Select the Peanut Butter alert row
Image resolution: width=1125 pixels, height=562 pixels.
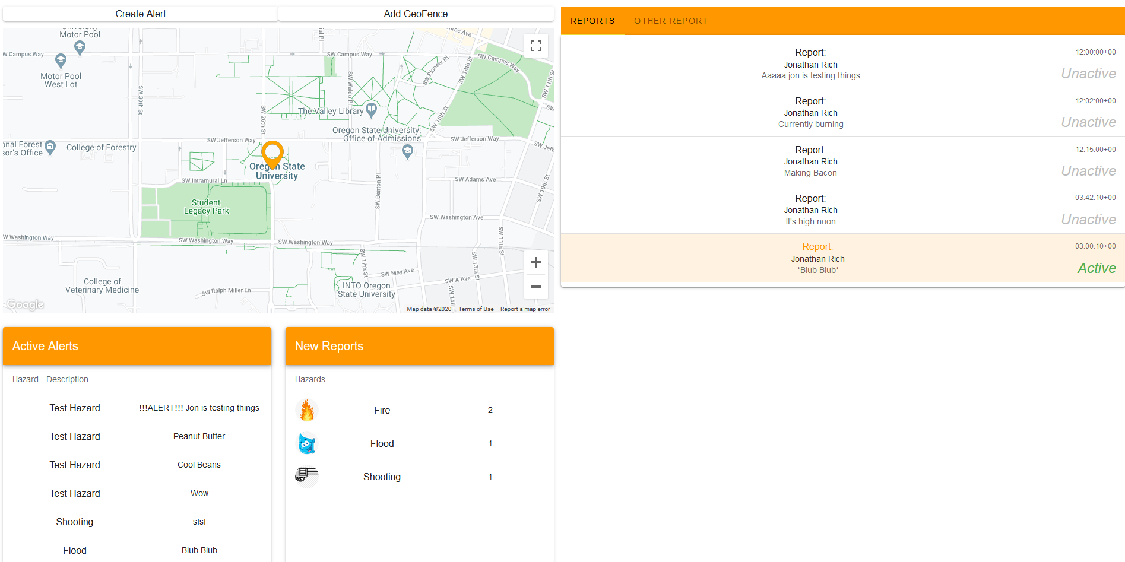pos(137,436)
